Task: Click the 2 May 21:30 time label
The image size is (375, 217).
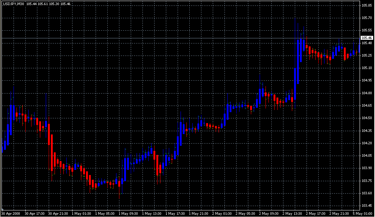Action: pos(339,214)
